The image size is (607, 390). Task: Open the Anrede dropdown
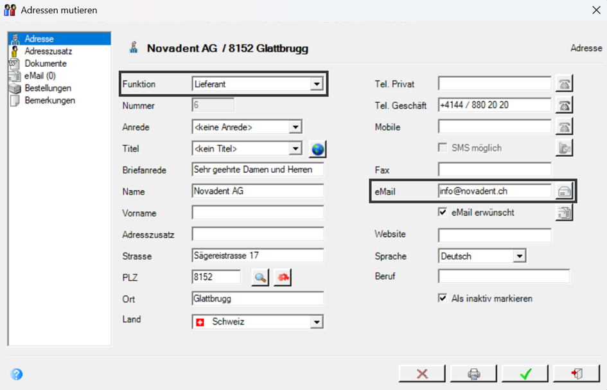(247, 127)
